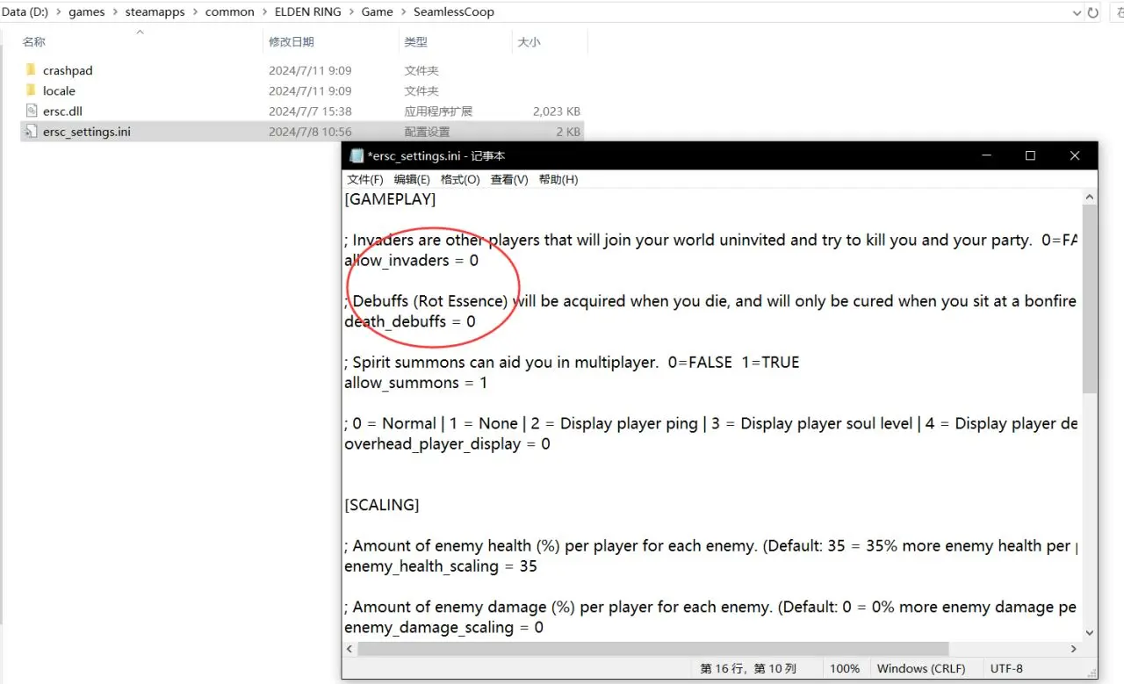Click the [SCALING] section header line
The width and height of the screenshot is (1124, 684).
[x=382, y=505]
